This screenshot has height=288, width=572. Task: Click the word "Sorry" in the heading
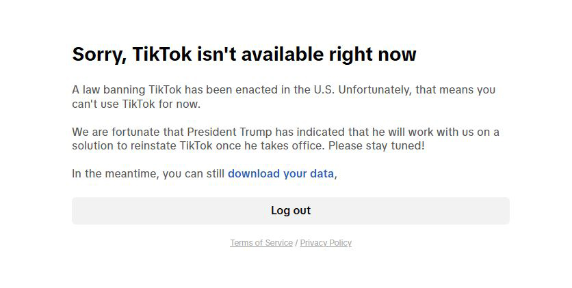click(x=97, y=55)
